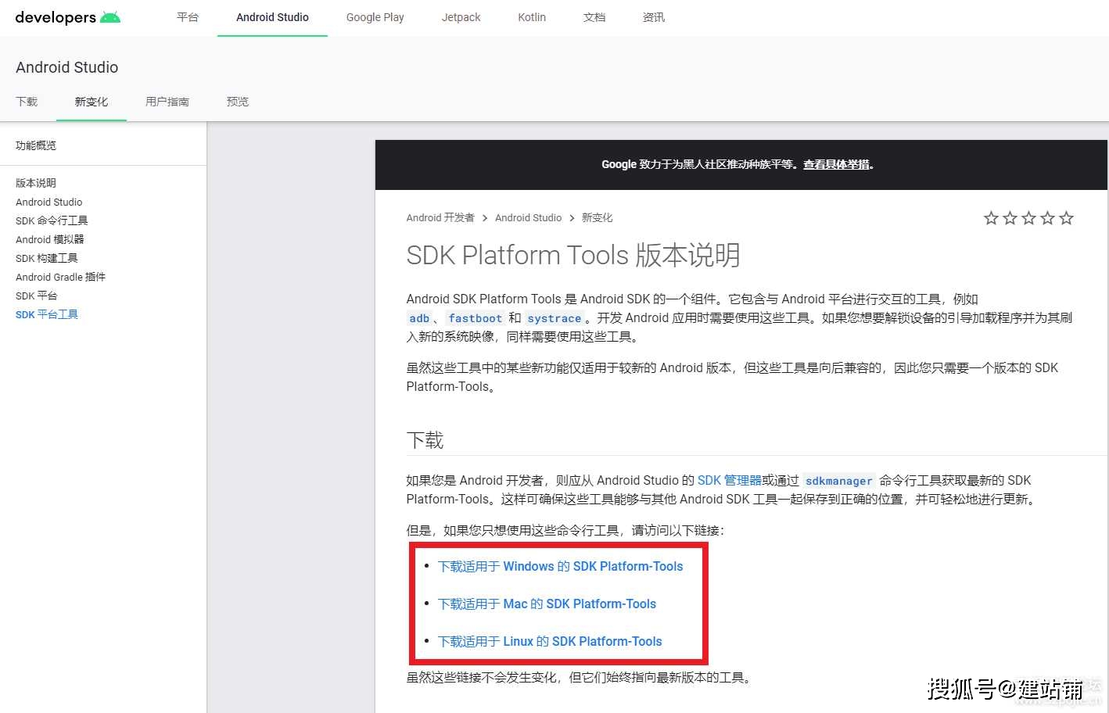Go to Android Studio breadcrumb
Screen dimensions: 1109x713
click(528, 218)
